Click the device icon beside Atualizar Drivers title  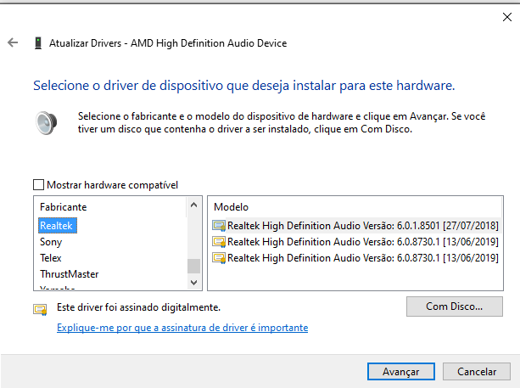pyautogui.click(x=38, y=43)
